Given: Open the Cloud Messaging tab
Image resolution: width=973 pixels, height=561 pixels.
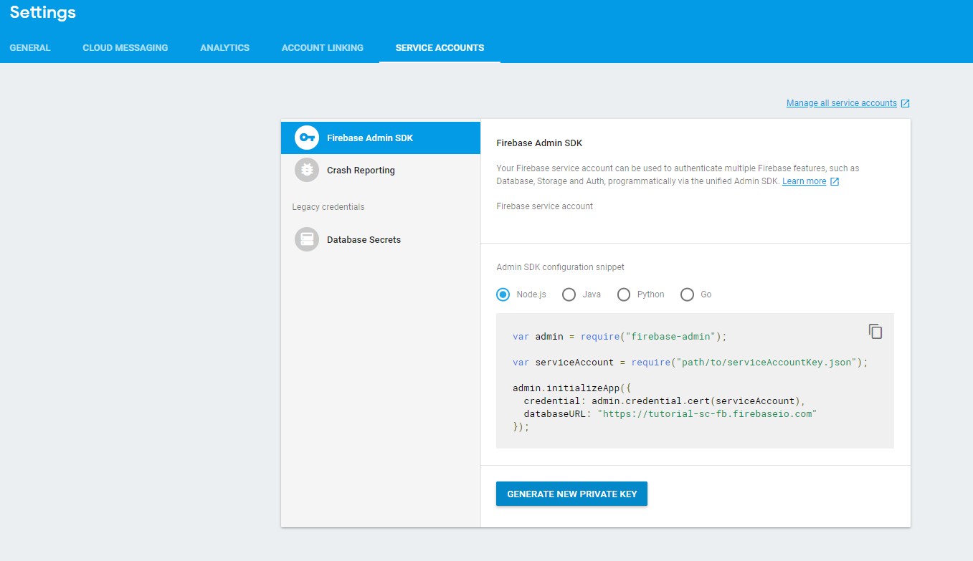Looking at the screenshot, I should 125,48.
